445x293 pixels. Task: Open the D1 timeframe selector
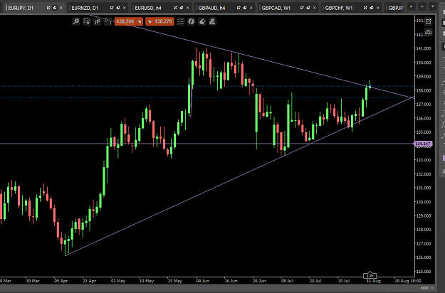tap(108, 21)
